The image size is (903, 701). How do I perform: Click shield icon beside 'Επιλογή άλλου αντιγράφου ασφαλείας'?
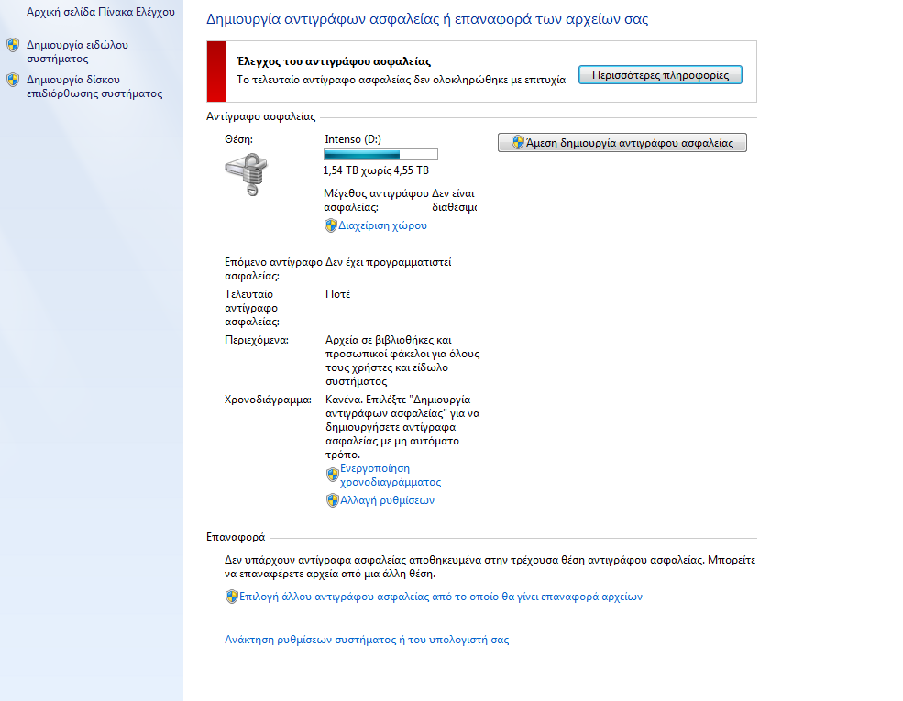pyautogui.click(x=232, y=597)
